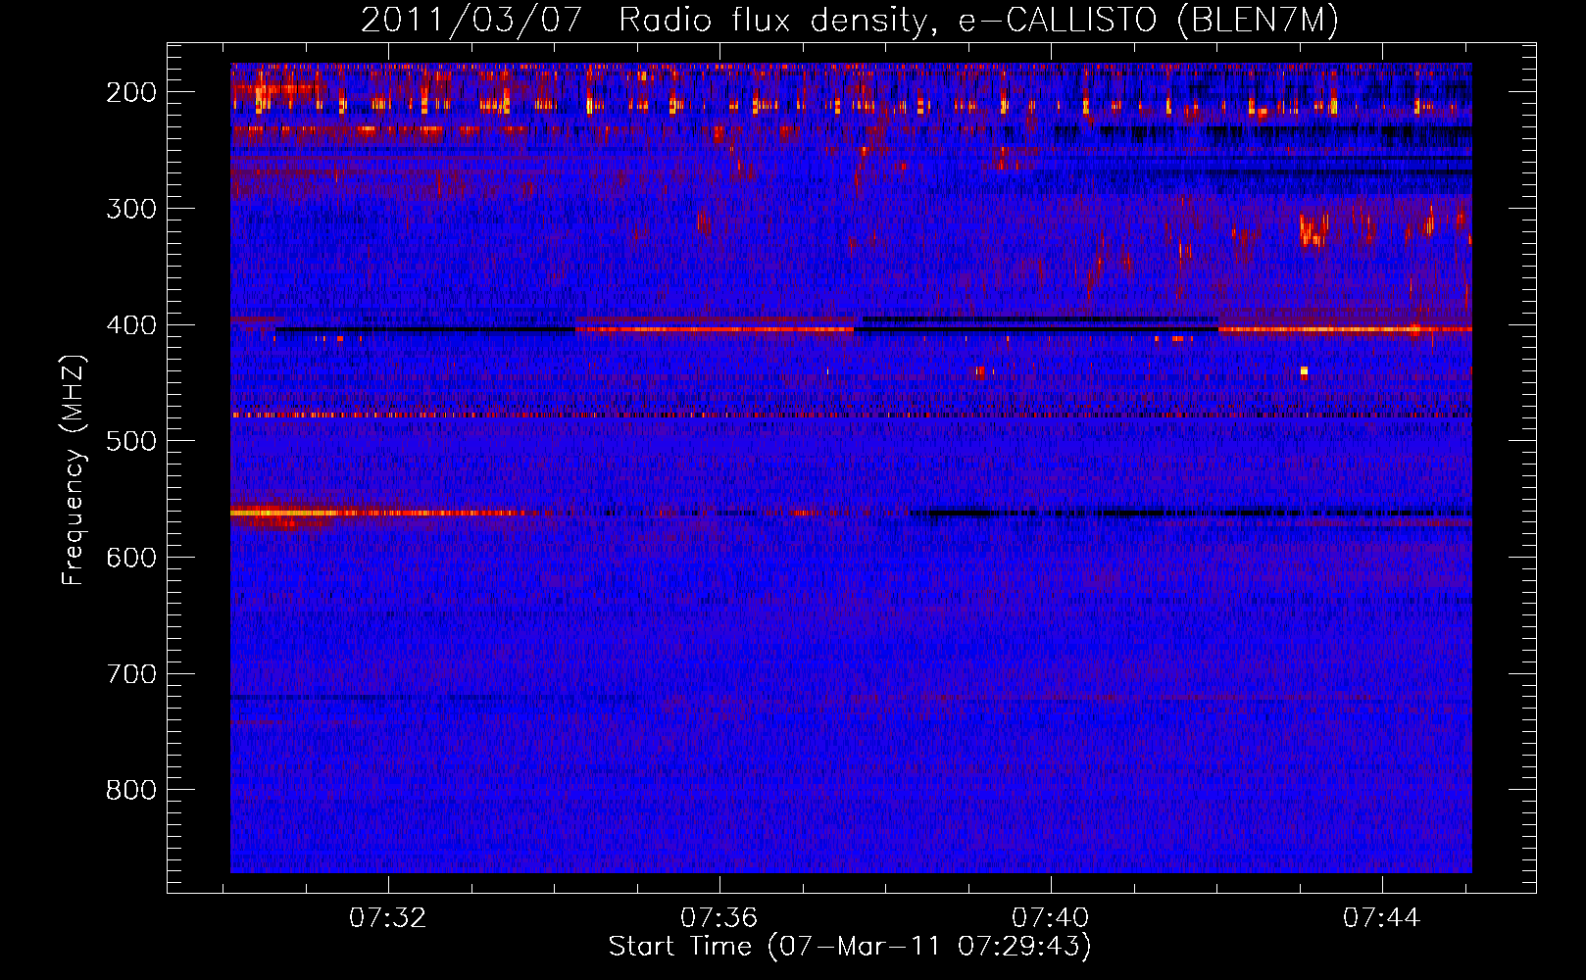This screenshot has height=980, width=1586.
Task: Click the 07:40 time tick label
Action: click(x=1051, y=918)
